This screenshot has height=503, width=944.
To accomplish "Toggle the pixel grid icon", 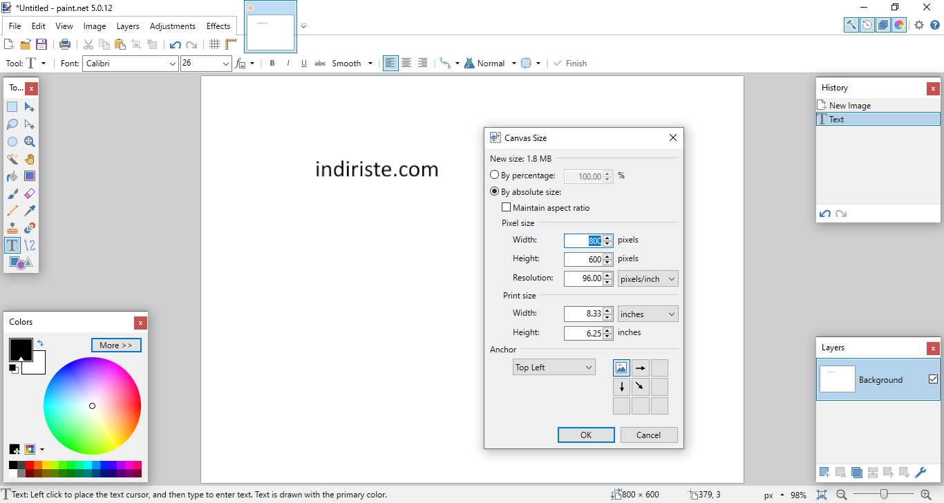I will pos(215,44).
